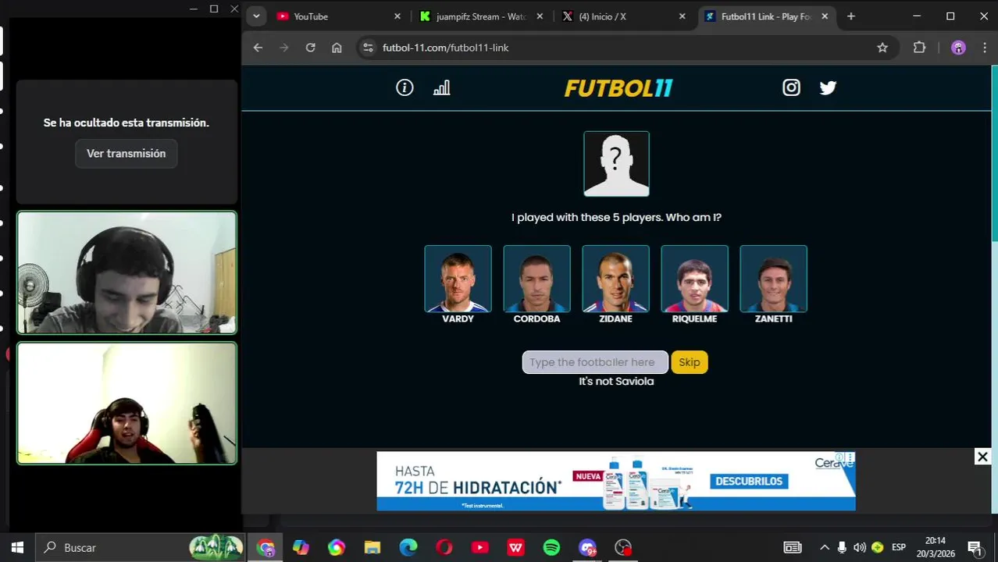The height and width of the screenshot is (562, 998).
Task: Close the YouTube tab
Action: (x=397, y=16)
